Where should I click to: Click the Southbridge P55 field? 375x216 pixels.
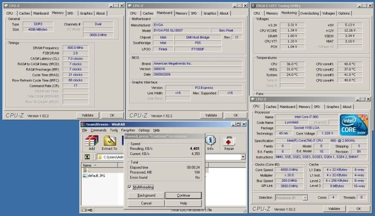(x=198, y=43)
